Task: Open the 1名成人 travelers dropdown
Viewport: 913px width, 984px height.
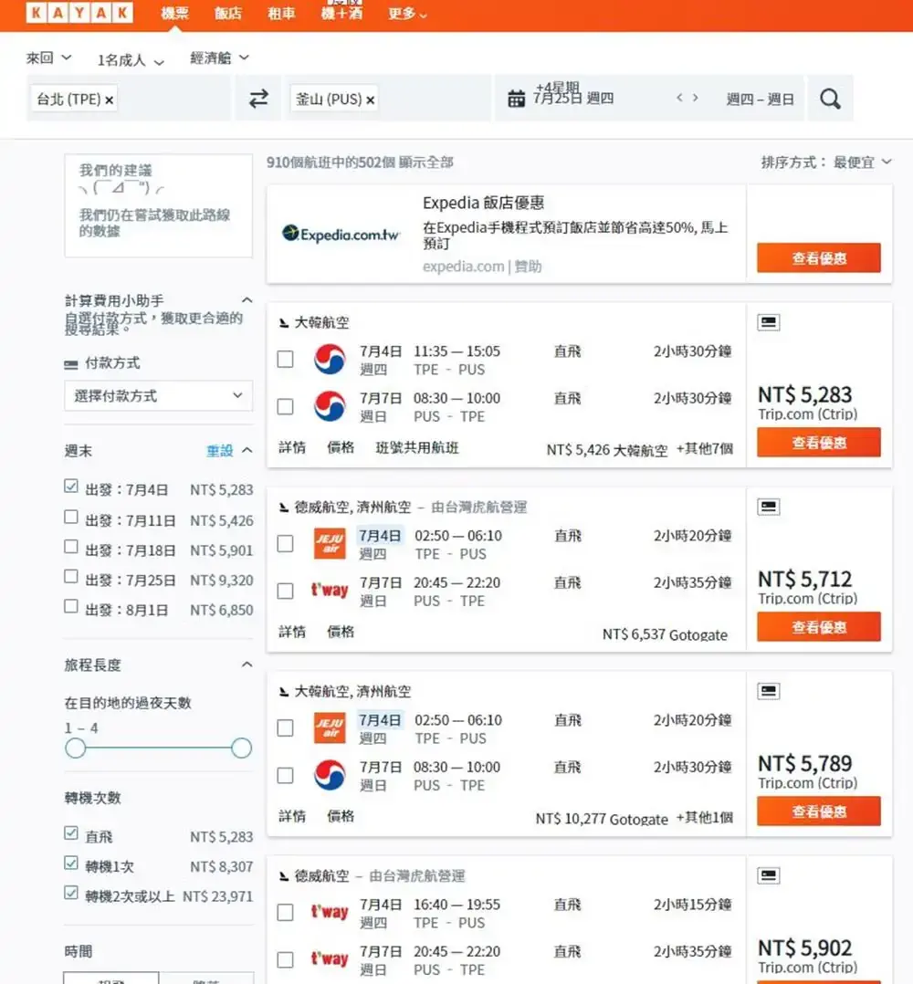Action: click(x=131, y=60)
